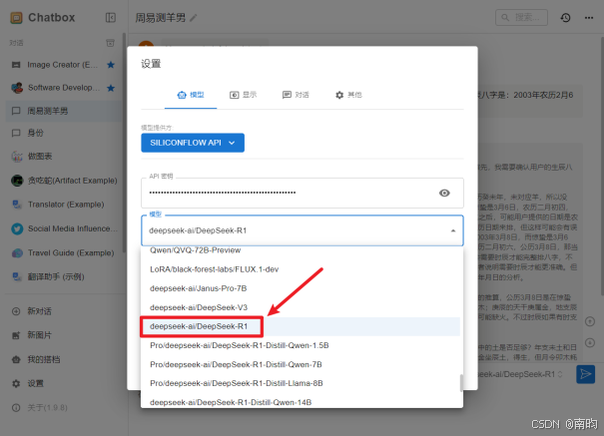Switch to the 其他 settings tab
The image size is (604, 436).
348,95
